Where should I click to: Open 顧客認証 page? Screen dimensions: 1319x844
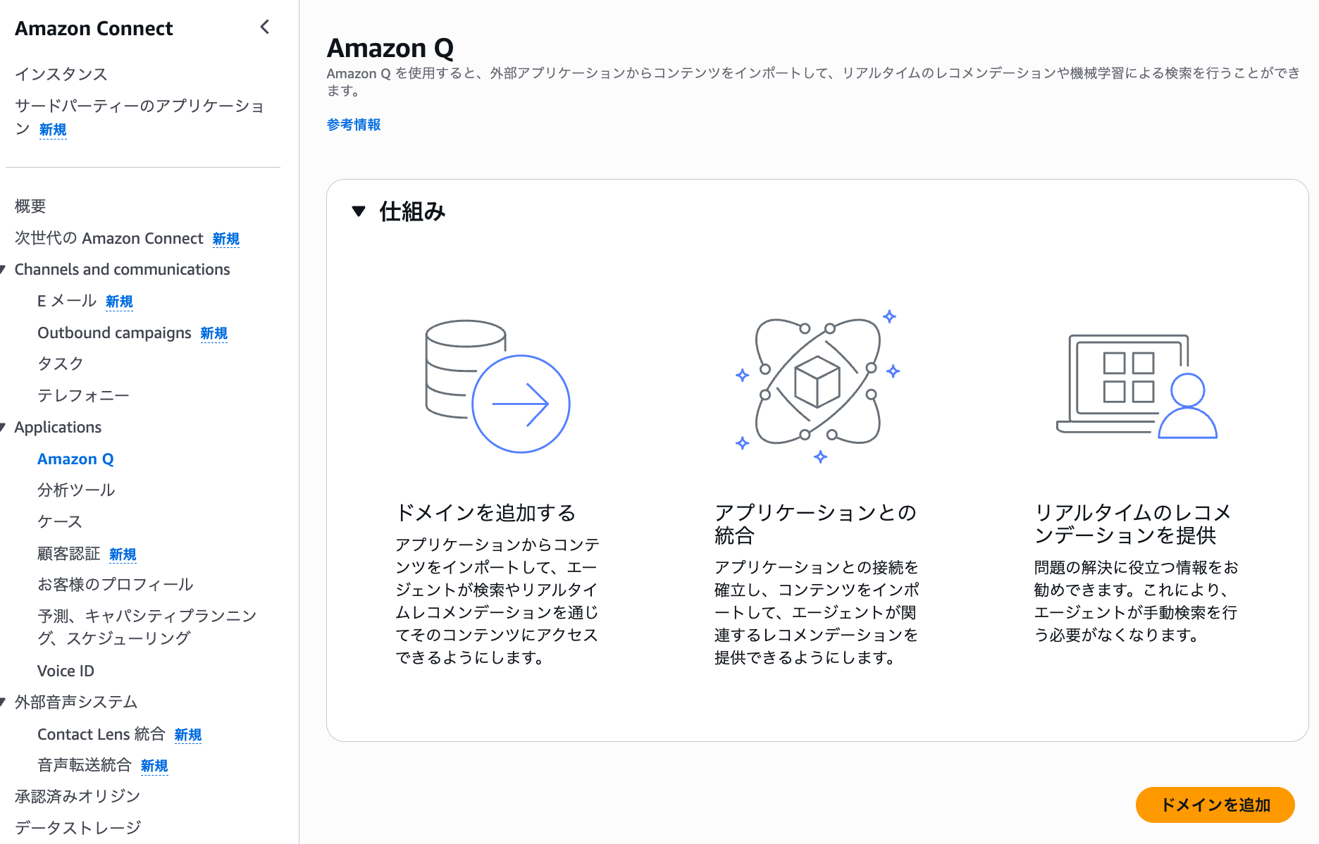tap(69, 554)
